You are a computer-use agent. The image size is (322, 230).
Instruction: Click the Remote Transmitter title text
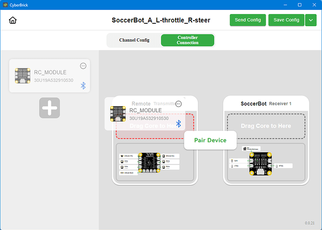pyautogui.click(x=154, y=104)
